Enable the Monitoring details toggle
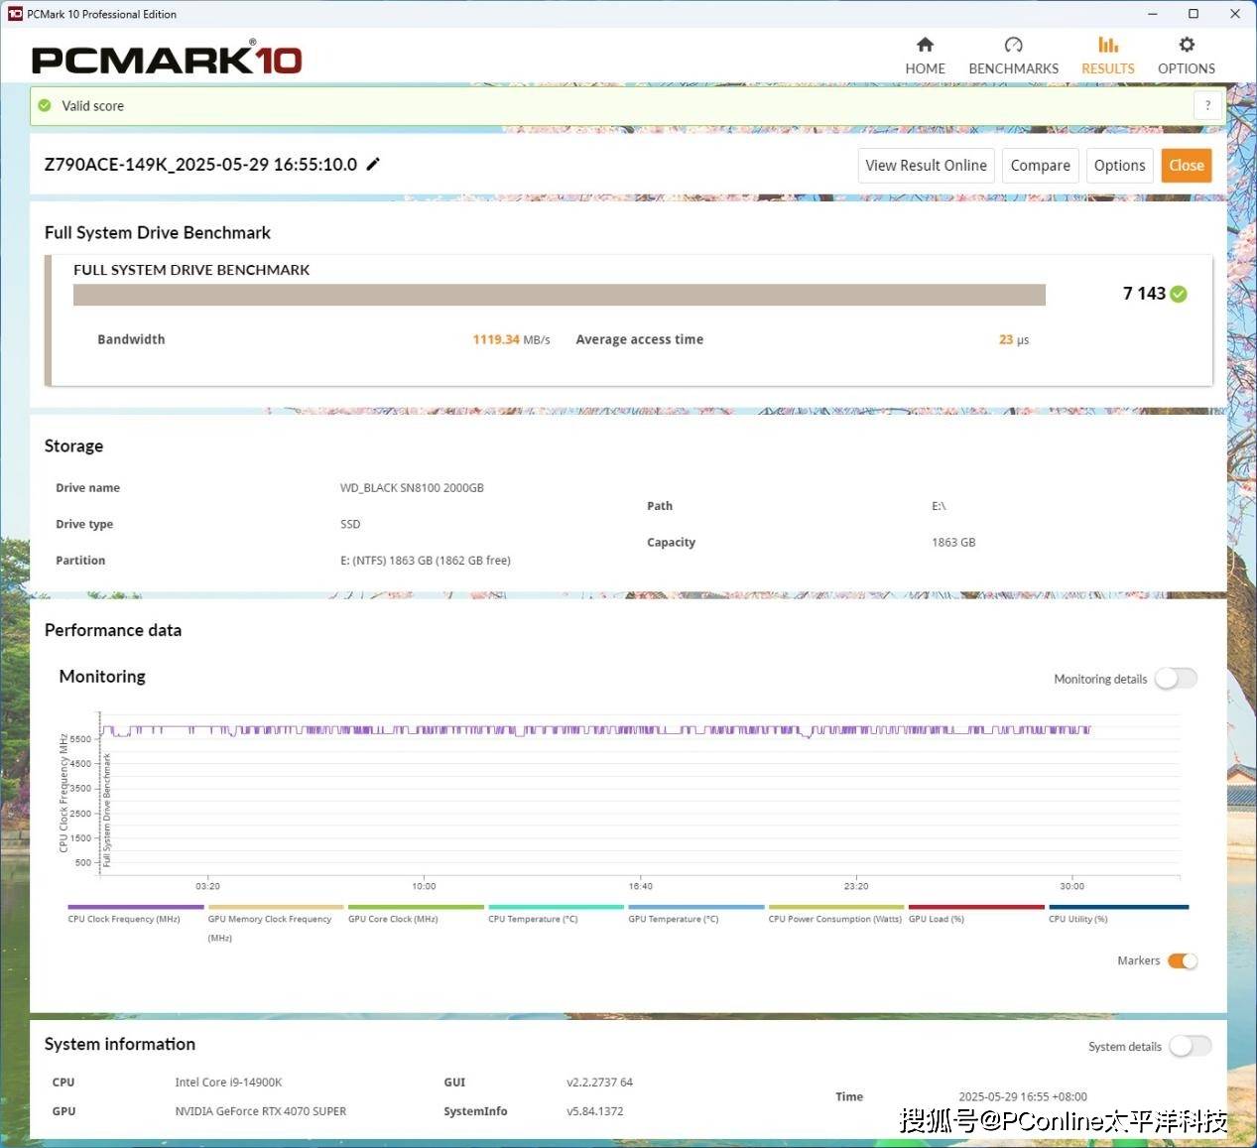Image resolution: width=1257 pixels, height=1148 pixels. [x=1177, y=679]
